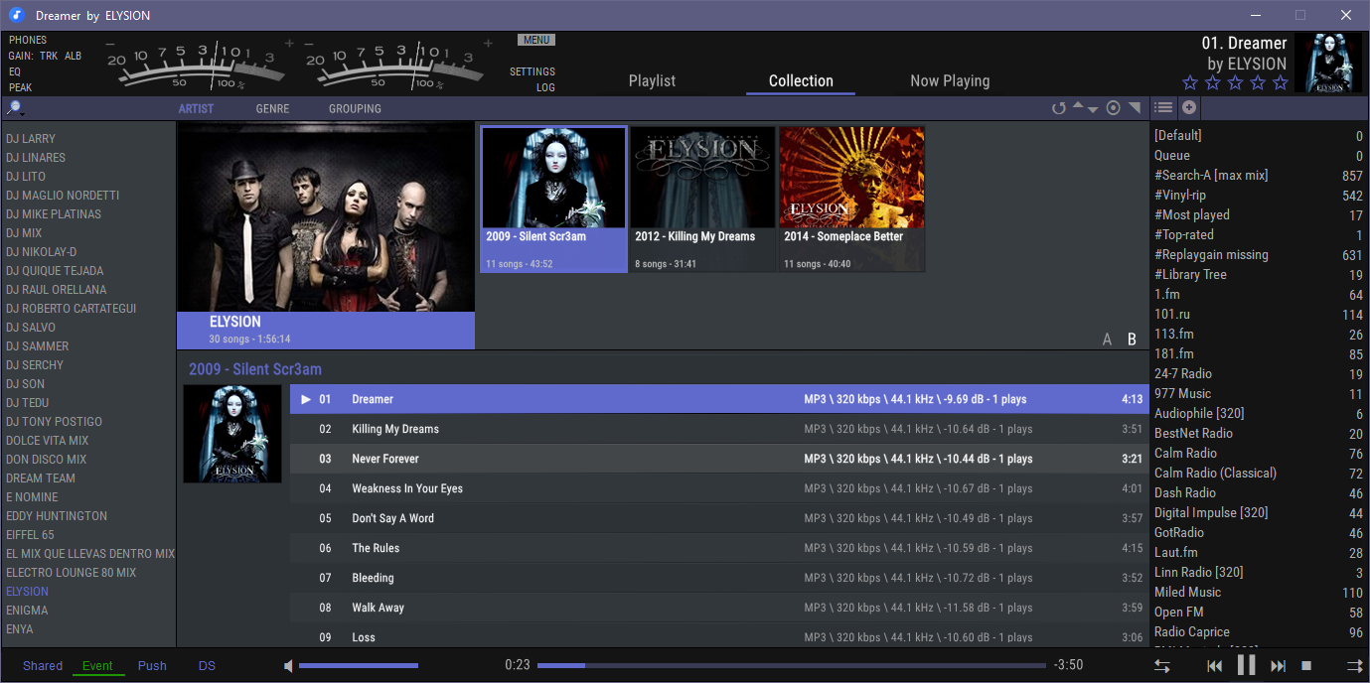Image resolution: width=1370 pixels, height=683 pixels.
Task: Open the search magnifier dropdown
Action: [x=14, y=108]
